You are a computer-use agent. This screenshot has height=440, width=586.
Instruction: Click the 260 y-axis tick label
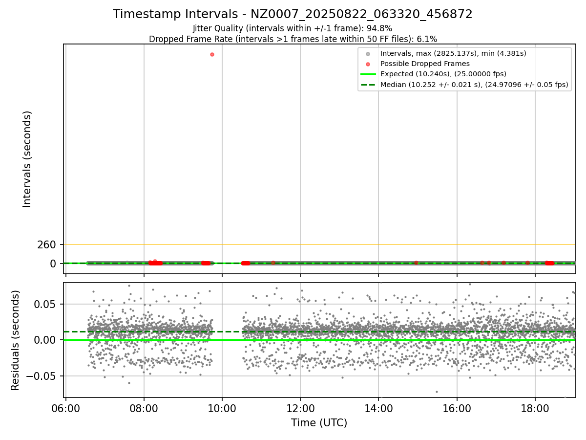tap(46, 244)
